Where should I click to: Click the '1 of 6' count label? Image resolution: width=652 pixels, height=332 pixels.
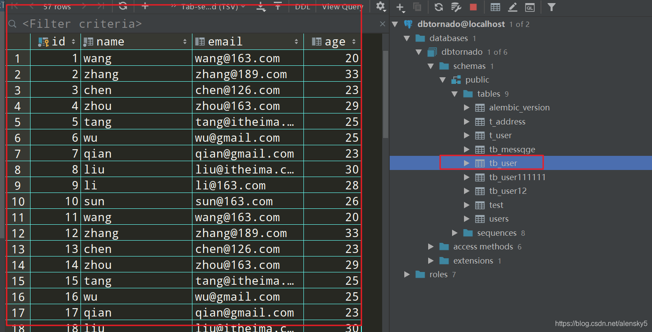[x=497, y=52]
